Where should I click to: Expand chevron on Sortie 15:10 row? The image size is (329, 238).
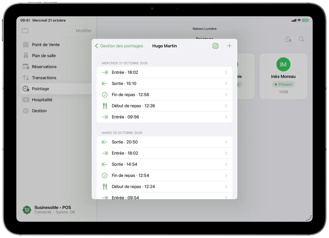click(x=226, y=83)
